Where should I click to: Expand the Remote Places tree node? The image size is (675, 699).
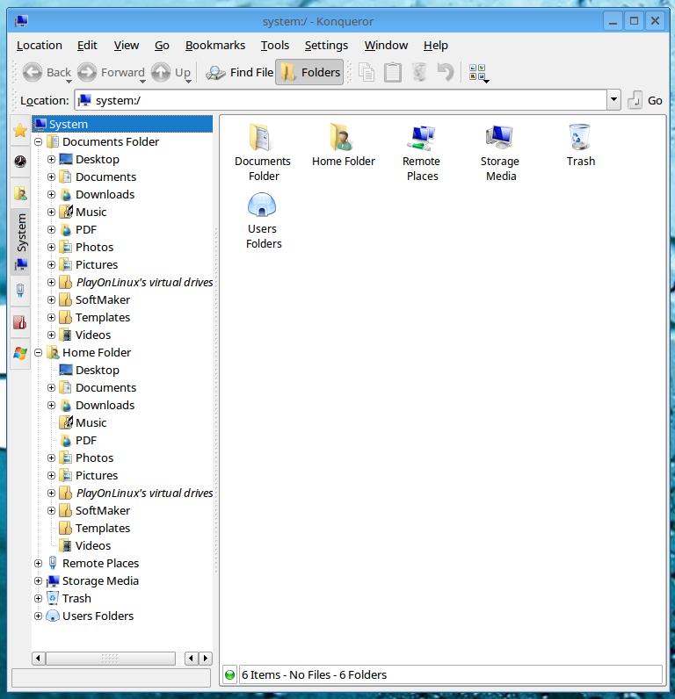click(39, 564)
